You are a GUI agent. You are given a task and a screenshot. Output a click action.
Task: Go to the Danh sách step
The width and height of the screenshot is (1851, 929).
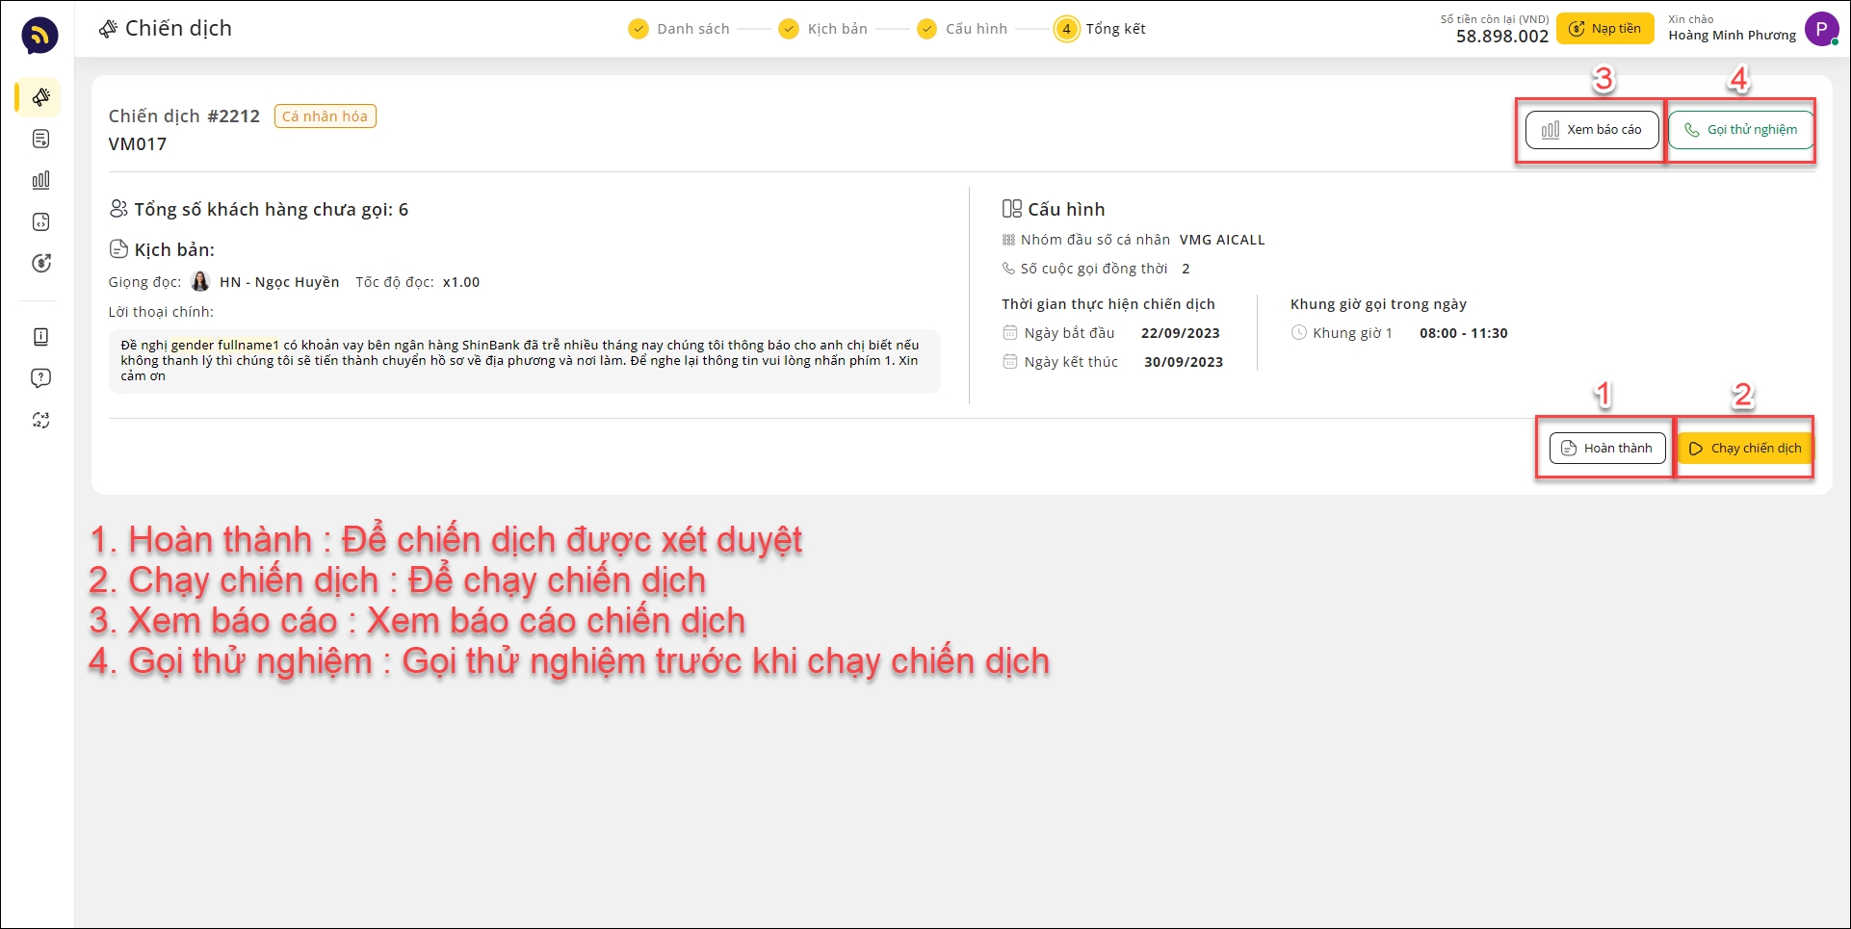click(679, 29)
